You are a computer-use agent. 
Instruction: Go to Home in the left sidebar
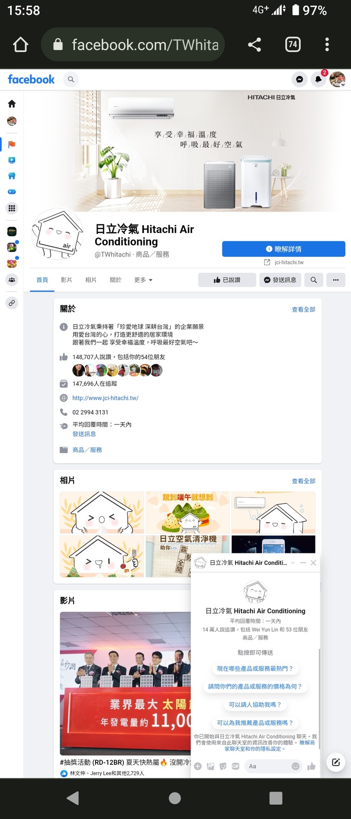[12, 103]
